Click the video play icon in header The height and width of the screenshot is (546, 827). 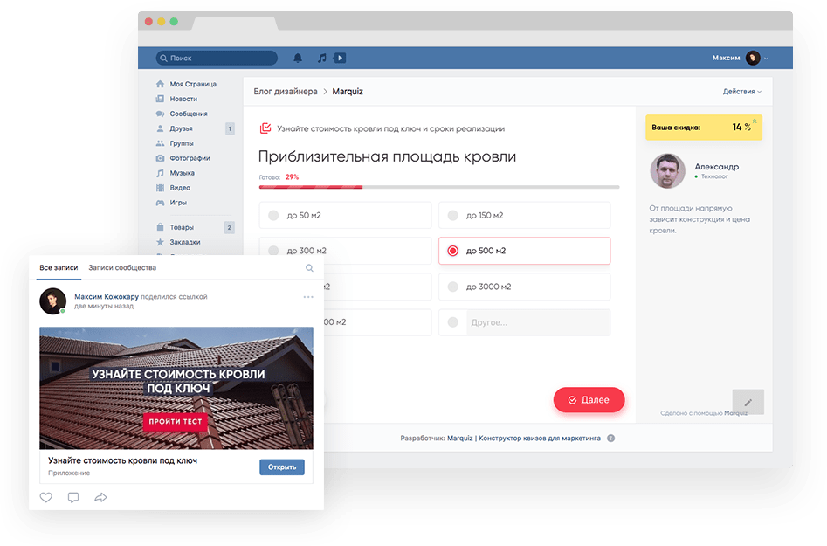coord(340,59)
